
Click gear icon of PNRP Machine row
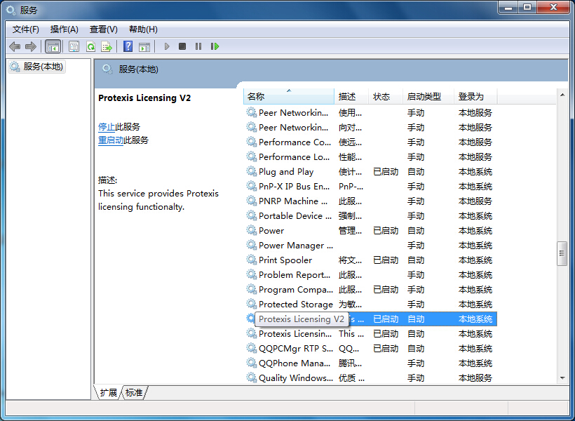pyautogui.click(x=251, y=201)
